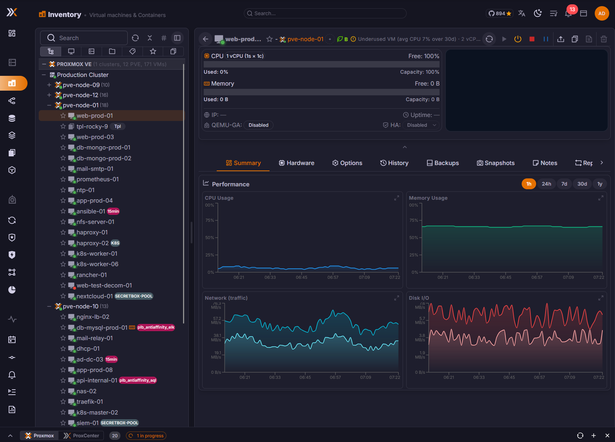Pause the VM with blue bars

pos(546,39)
